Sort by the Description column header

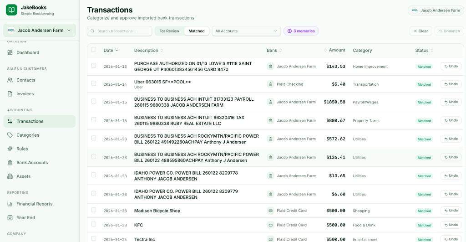click(x=149, y=50)
